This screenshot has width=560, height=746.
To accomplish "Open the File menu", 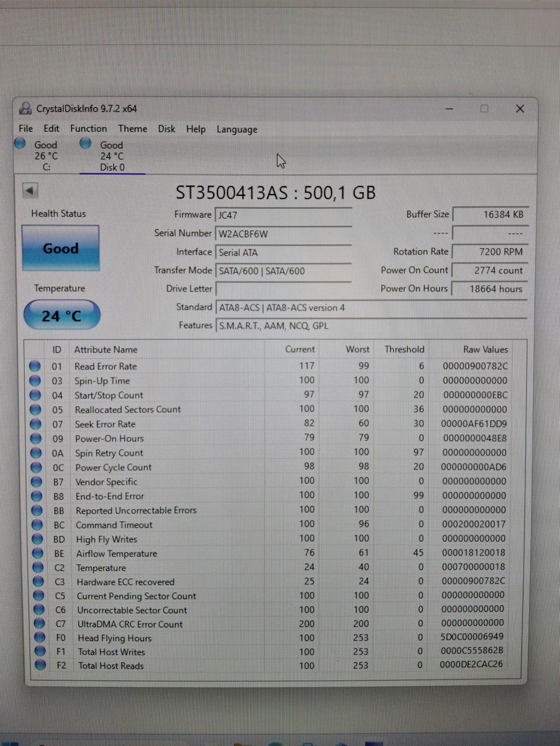I will [x=26, y=129].
